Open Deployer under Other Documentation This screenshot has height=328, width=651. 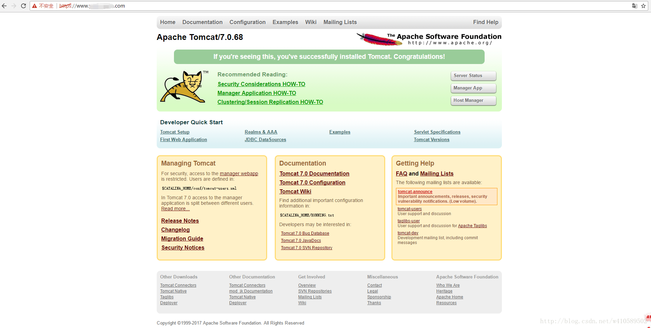click(238, 303)
